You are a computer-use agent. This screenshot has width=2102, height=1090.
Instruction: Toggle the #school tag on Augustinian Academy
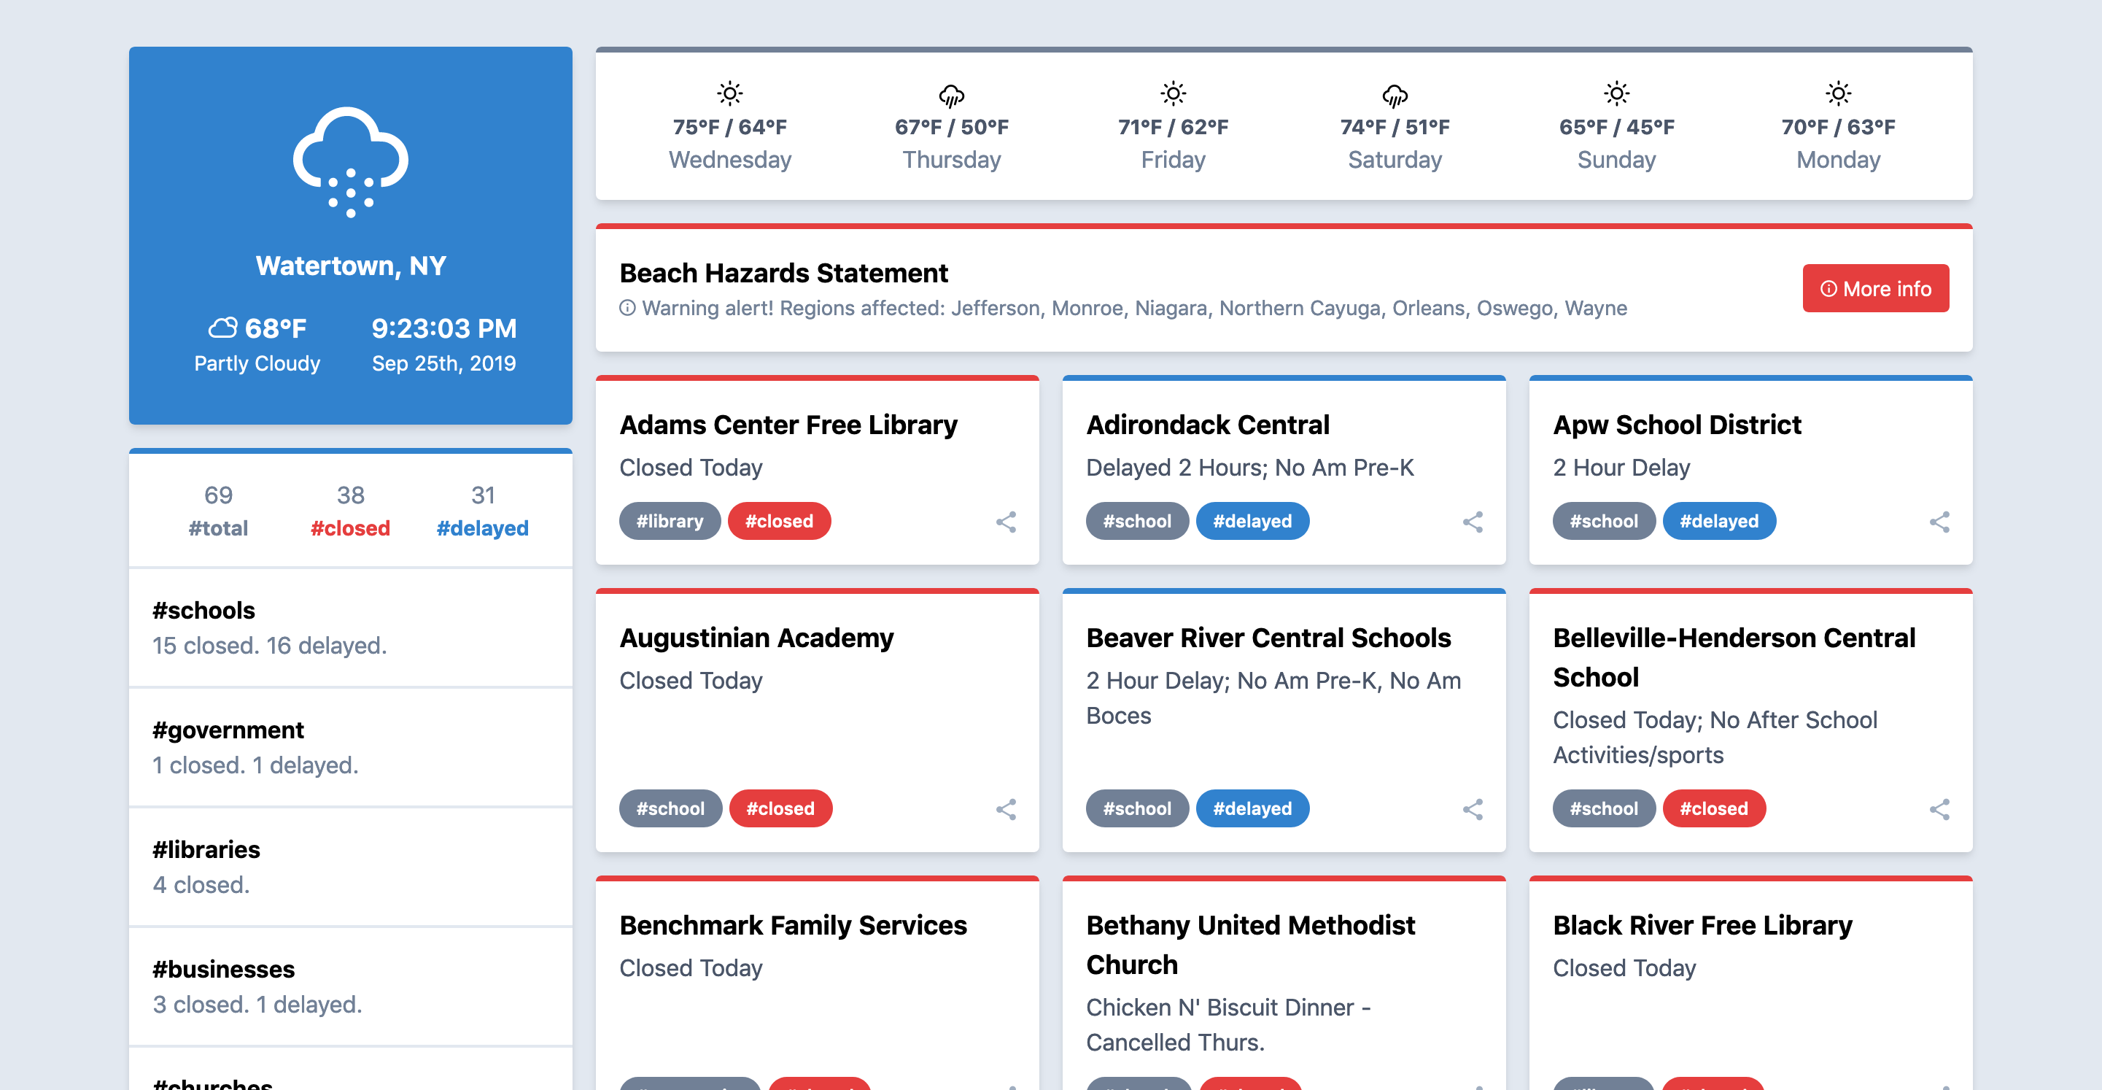point(670,808)
